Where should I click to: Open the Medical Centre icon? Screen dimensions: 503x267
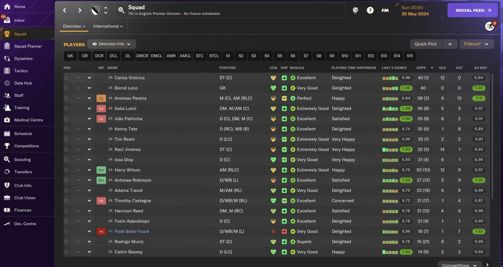(7, 120)
